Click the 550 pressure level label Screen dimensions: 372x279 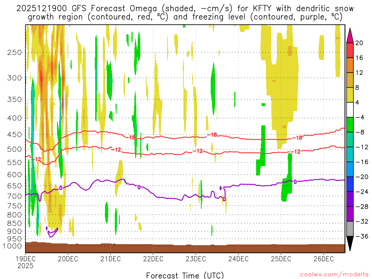point(15,162)
